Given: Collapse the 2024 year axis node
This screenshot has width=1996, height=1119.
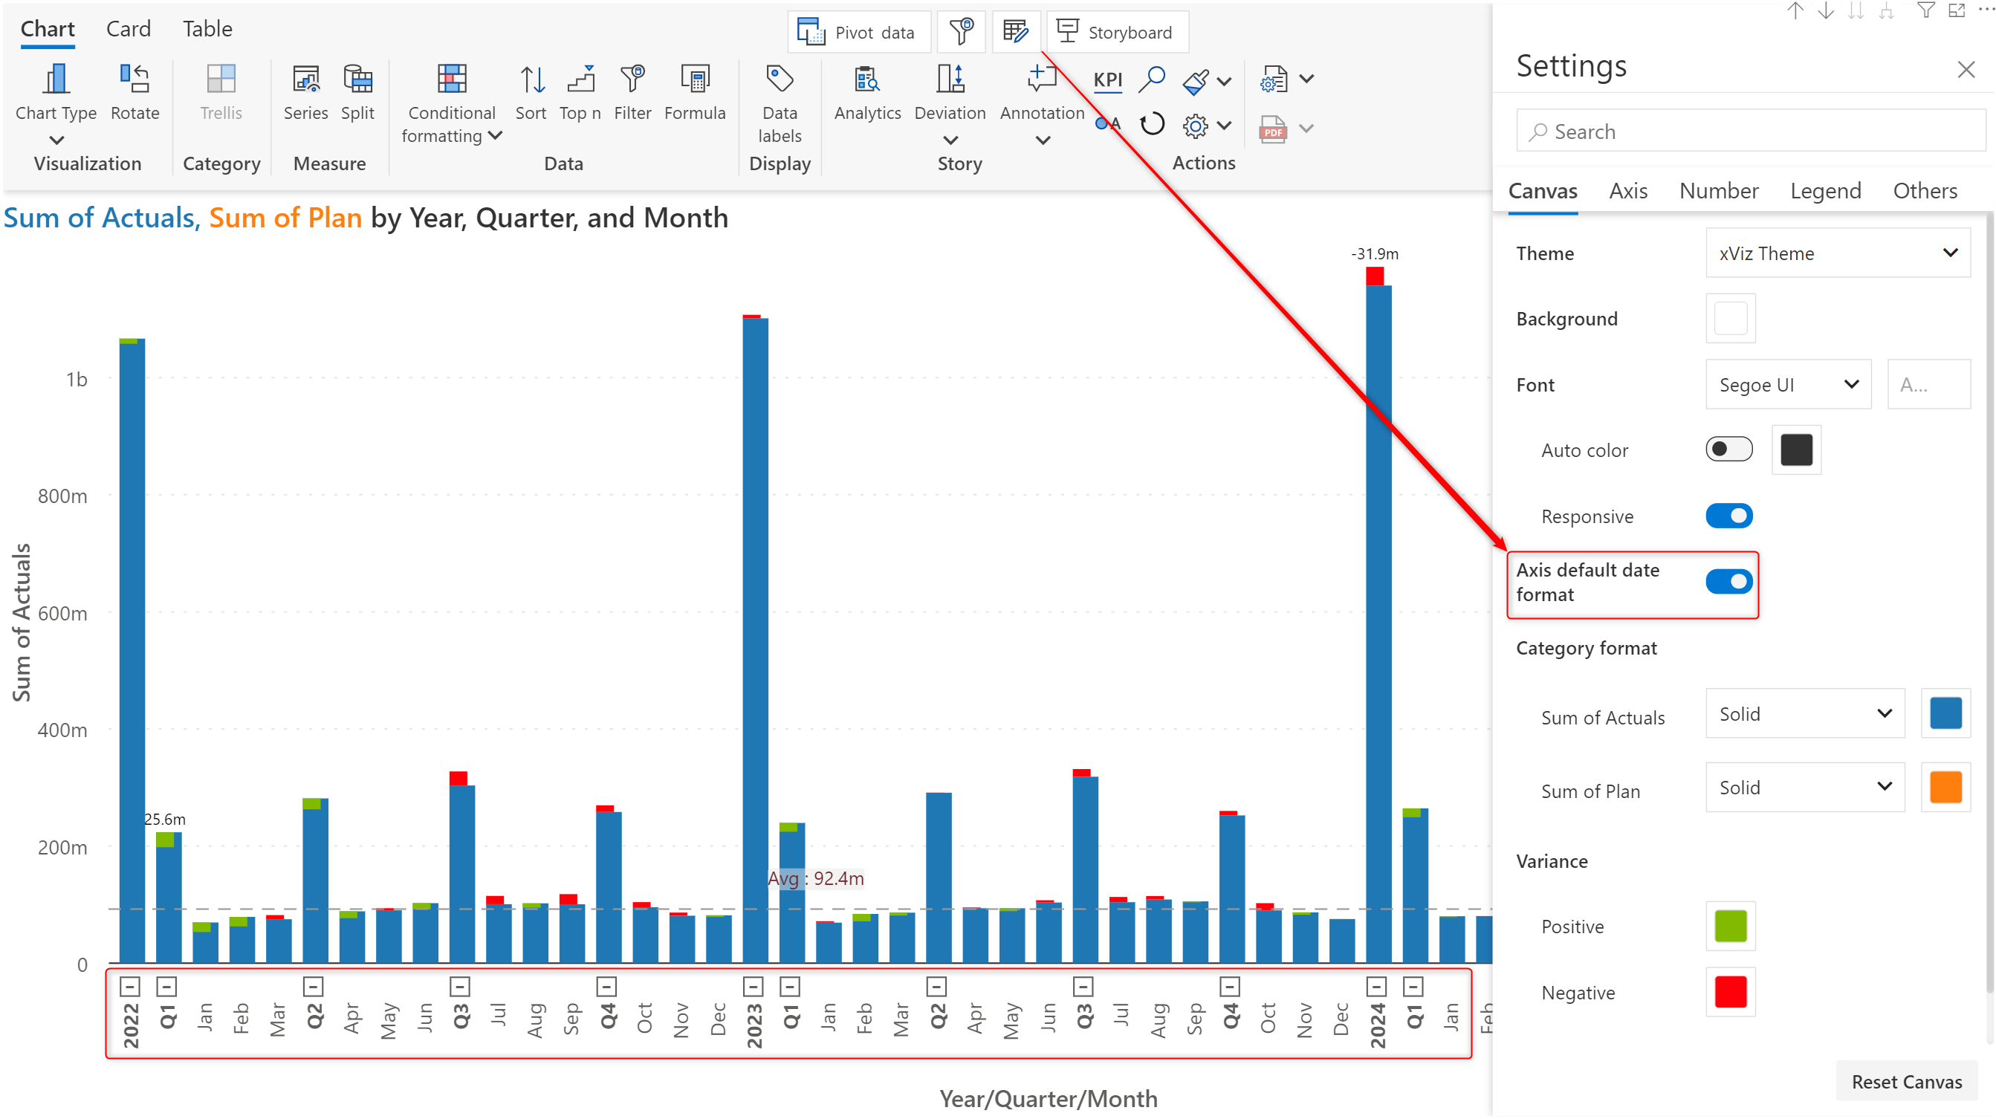Looking at the screenshot, I should 1376,987.
